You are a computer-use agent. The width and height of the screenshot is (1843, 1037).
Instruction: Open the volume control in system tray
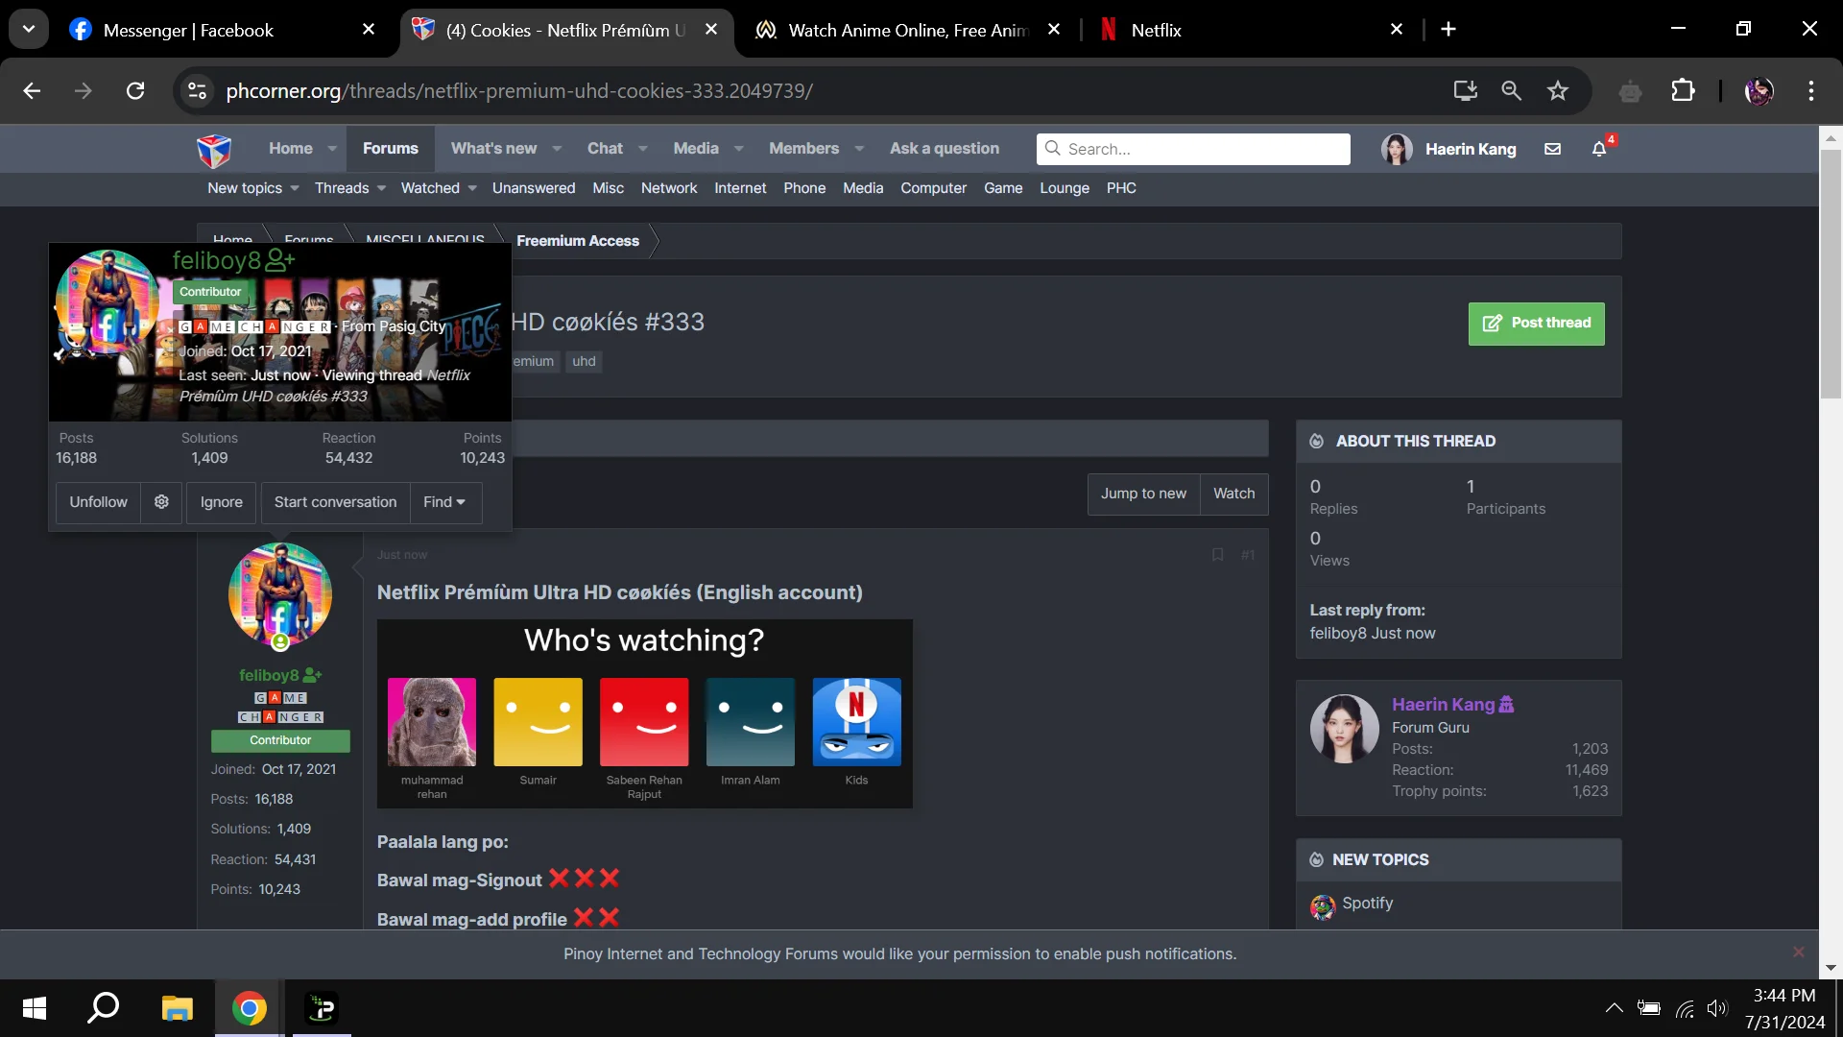point(1716,1008)
